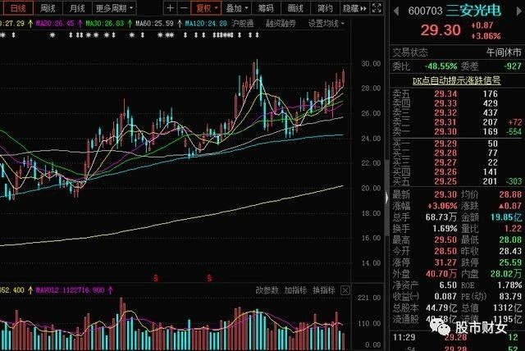Click the 总值 value 1312亿

tap(507, 308)
